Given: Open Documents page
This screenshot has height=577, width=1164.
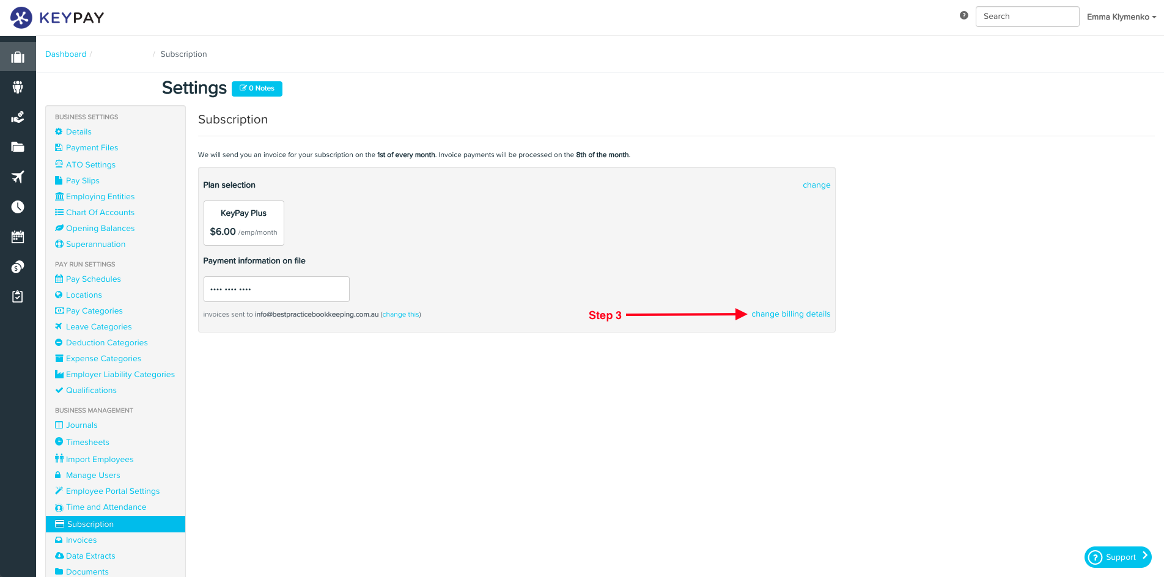Looking at the screenshot, I should click(x=87, y=571).
